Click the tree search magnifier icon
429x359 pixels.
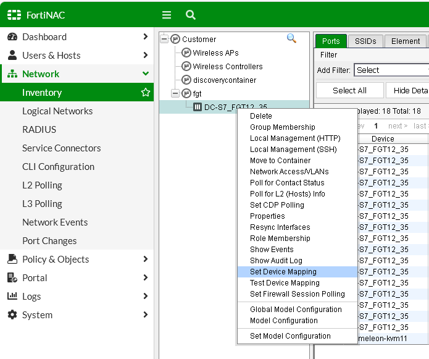[x=291, y=38]
